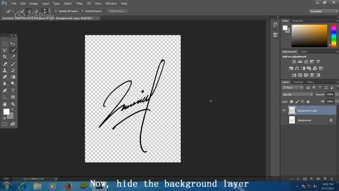
Task: Click the background color swatch in toolbox
Action: tap(11, 116)
